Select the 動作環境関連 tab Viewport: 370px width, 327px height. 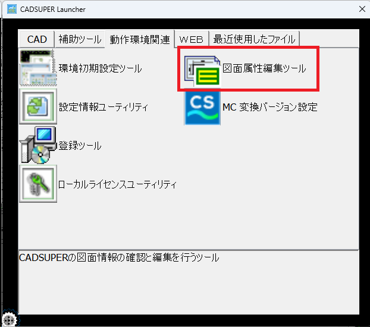tap(140, 39)
